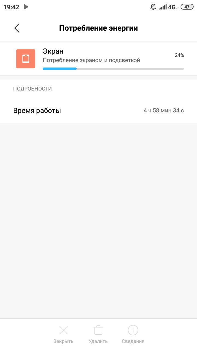The image size is (197, 350).
Task: Tap the 4 ч 58 мин 34 с value
Action: (164, 110)
